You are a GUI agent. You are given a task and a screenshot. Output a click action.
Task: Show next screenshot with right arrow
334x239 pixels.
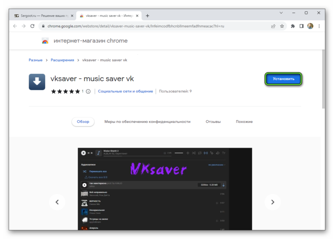point(273,202)
